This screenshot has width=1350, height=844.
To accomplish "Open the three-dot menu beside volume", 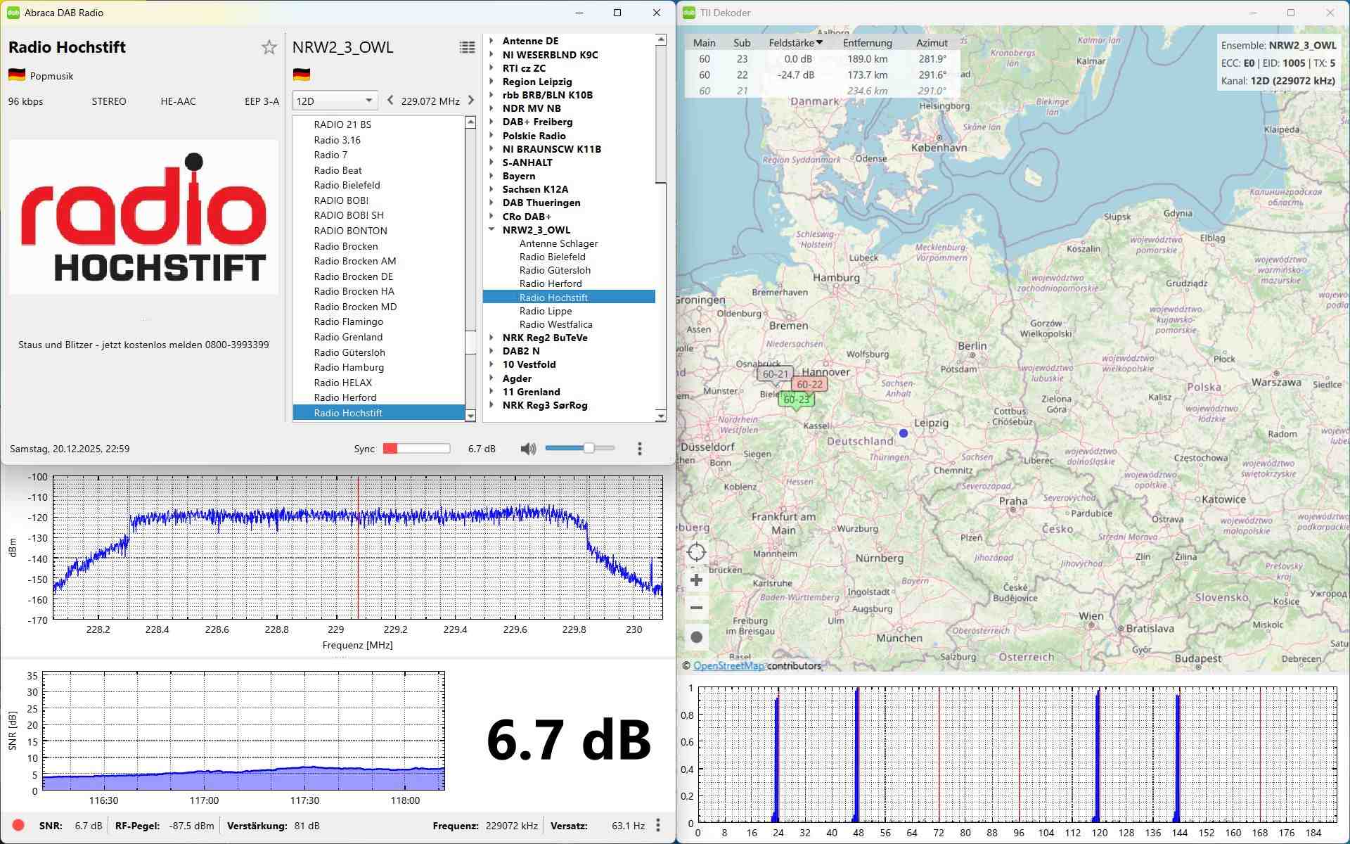I will pyautogui.click(x=639, y=449).
